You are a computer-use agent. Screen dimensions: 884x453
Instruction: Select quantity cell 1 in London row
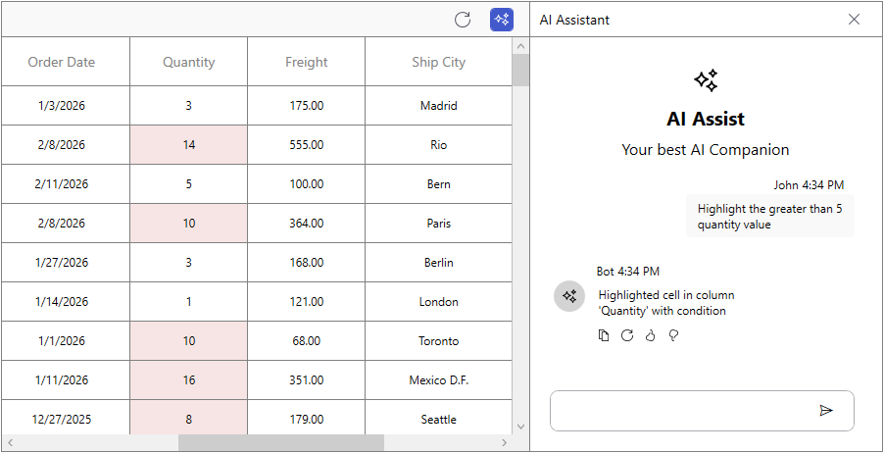pos(189,302)
